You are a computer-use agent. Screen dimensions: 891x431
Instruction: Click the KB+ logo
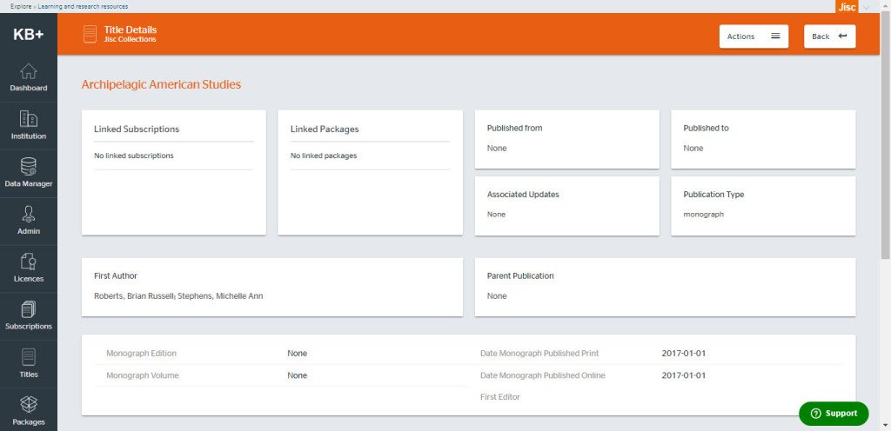click(29, 35)
